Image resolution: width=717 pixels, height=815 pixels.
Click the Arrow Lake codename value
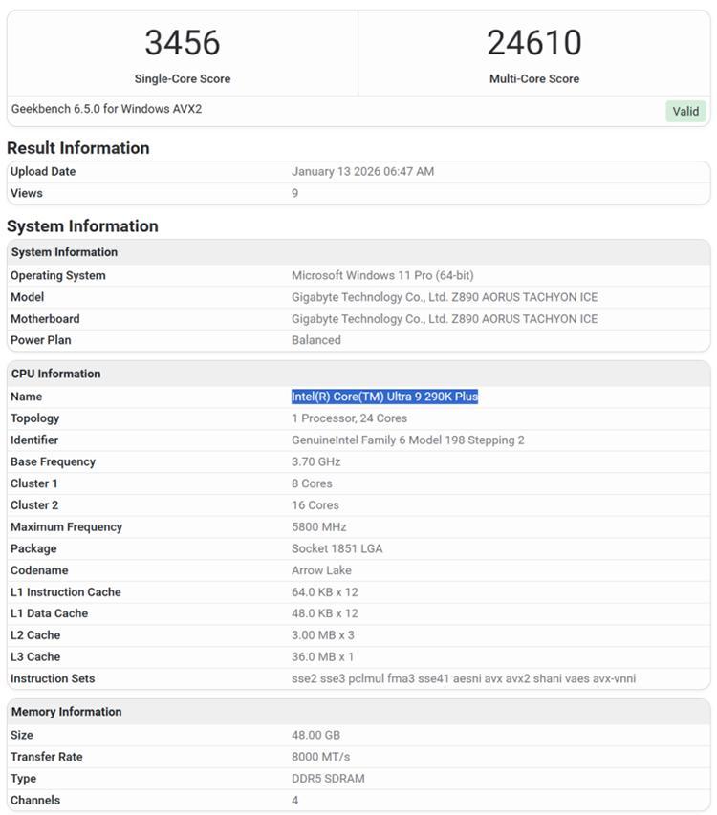[x=323, y=570]
